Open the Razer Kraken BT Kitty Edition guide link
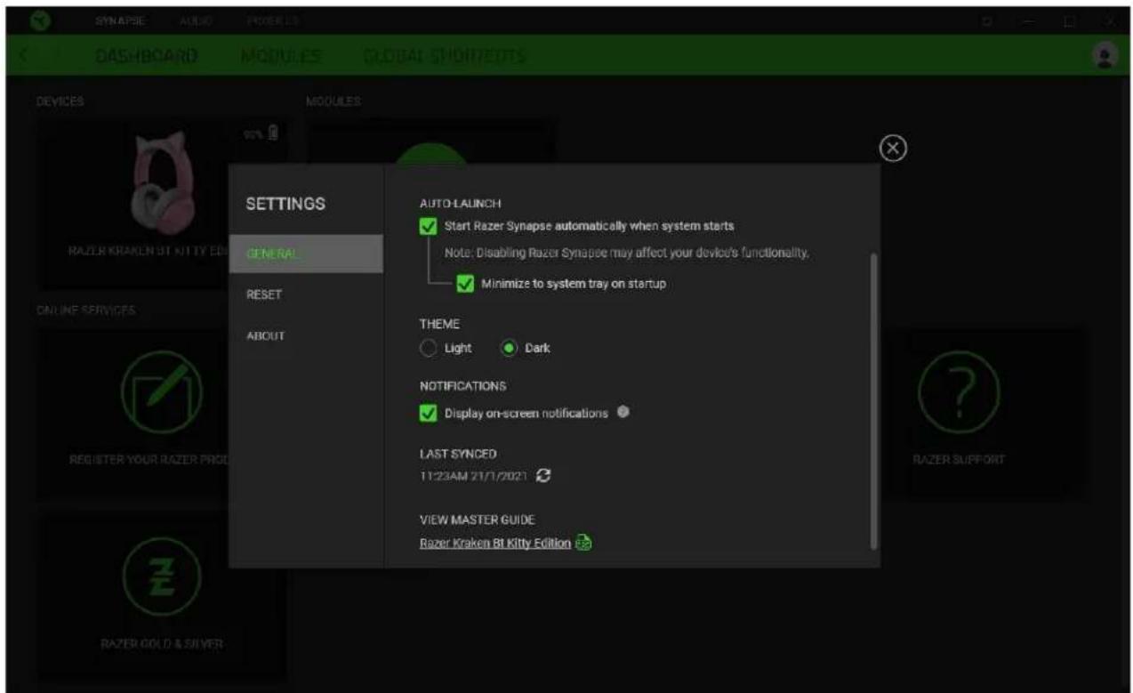This screenshot has width=1133, height=693. pyautogui.click(x=495, y=544)
